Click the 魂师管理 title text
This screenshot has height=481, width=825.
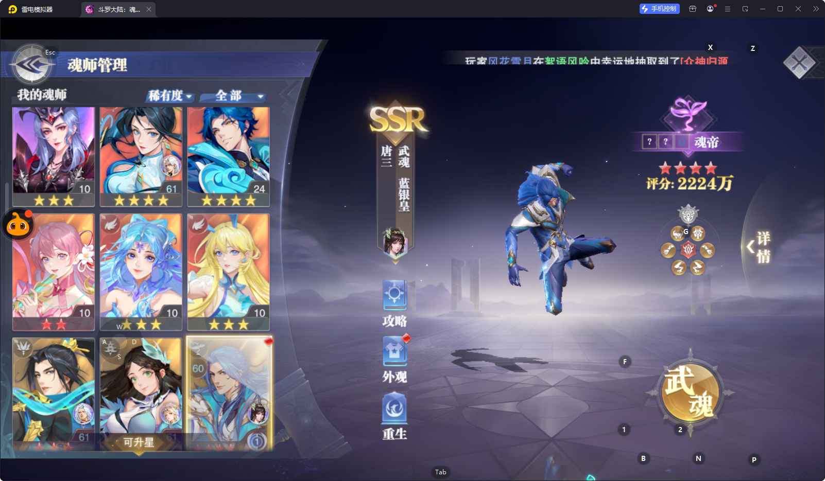[x=97, y=65]
